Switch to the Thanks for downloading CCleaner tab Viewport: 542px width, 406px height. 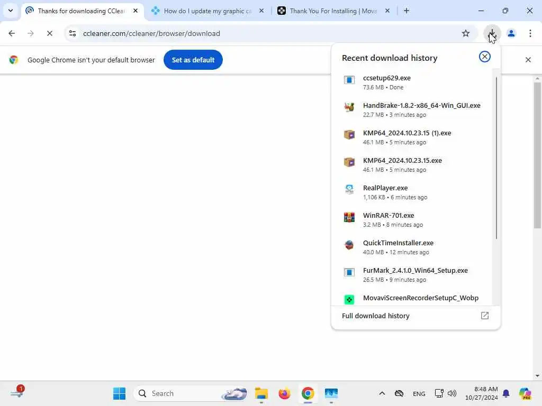tap(81, 11)
